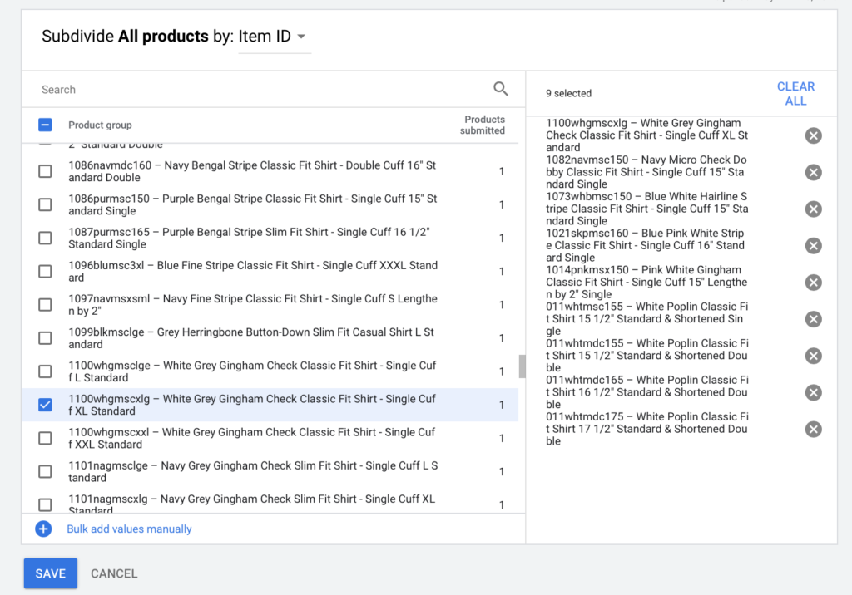Toggle the select-all Product group checkbox
Image resolution: width=852 pixels, height=595 pixels.
[x=45, y=124]
